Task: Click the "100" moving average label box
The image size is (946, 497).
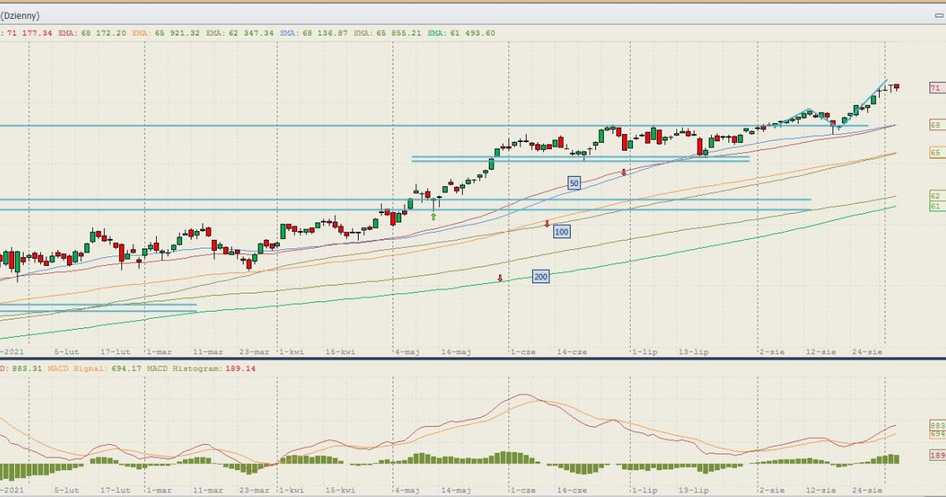Action: [561, 232]
